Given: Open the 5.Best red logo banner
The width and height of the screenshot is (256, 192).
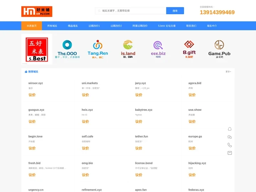Looking at the screenshot, I should pyautogui.click(x=37, y=49).
